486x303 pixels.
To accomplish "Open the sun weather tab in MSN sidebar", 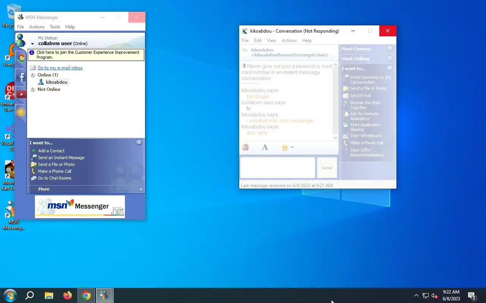I will (x=21, y=112).
